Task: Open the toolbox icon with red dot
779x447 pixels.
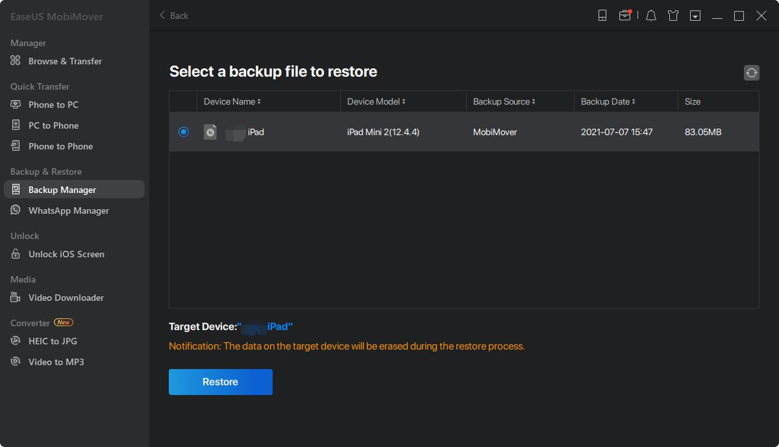Action: pyautogui.click(x=624, y=16)
